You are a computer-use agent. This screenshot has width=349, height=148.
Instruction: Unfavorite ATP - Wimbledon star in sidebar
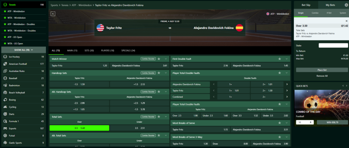click(5, 11)
